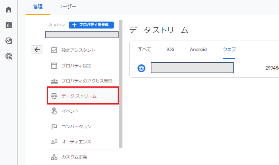
Task: Open Advertising cursor target icon
Action: [x=9, y=56]
